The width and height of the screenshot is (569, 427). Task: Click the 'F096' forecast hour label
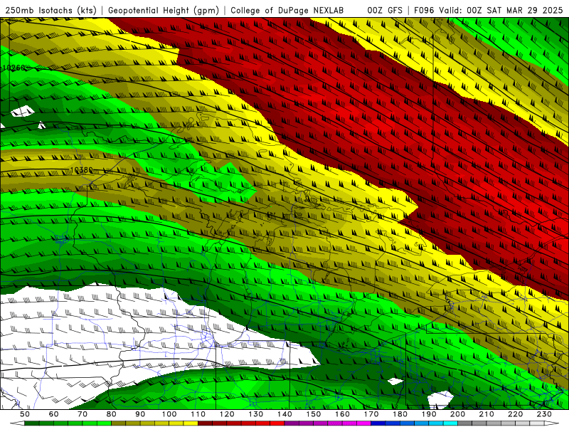point(424,11)
